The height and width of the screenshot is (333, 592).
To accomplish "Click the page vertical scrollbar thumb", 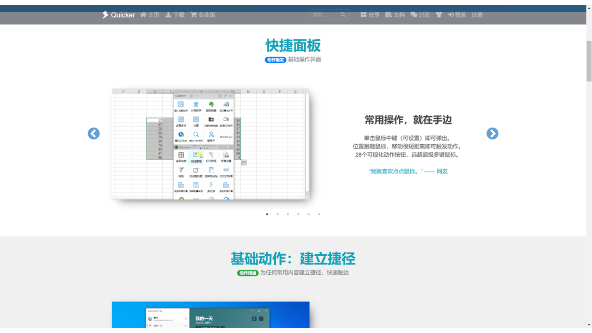I will click(589, 60).
